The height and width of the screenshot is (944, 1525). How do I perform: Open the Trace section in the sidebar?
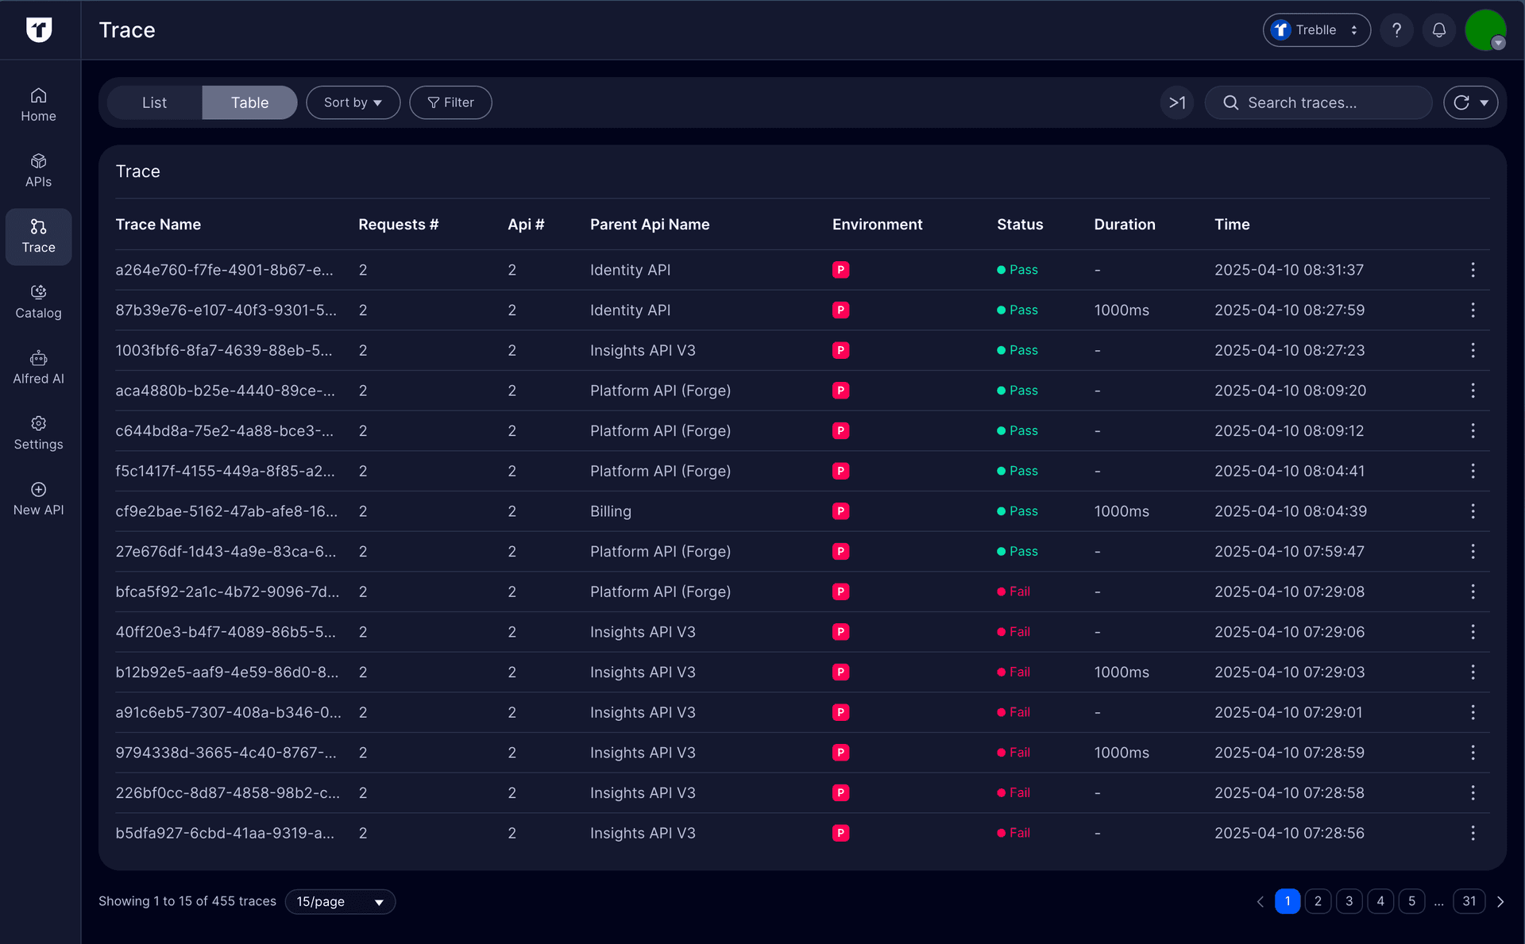tap(38, 237)
